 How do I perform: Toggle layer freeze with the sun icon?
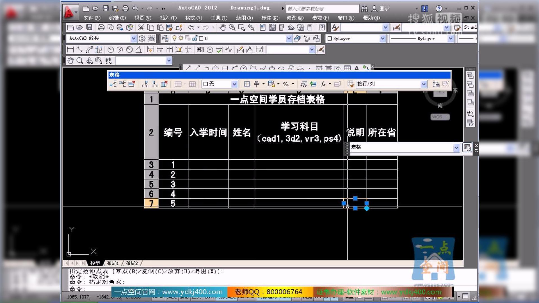pos(181,38)
